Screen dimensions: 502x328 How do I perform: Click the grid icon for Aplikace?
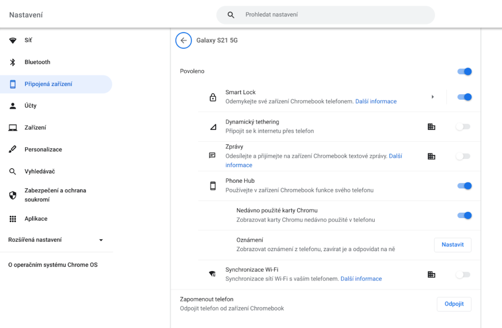point(13,219)
